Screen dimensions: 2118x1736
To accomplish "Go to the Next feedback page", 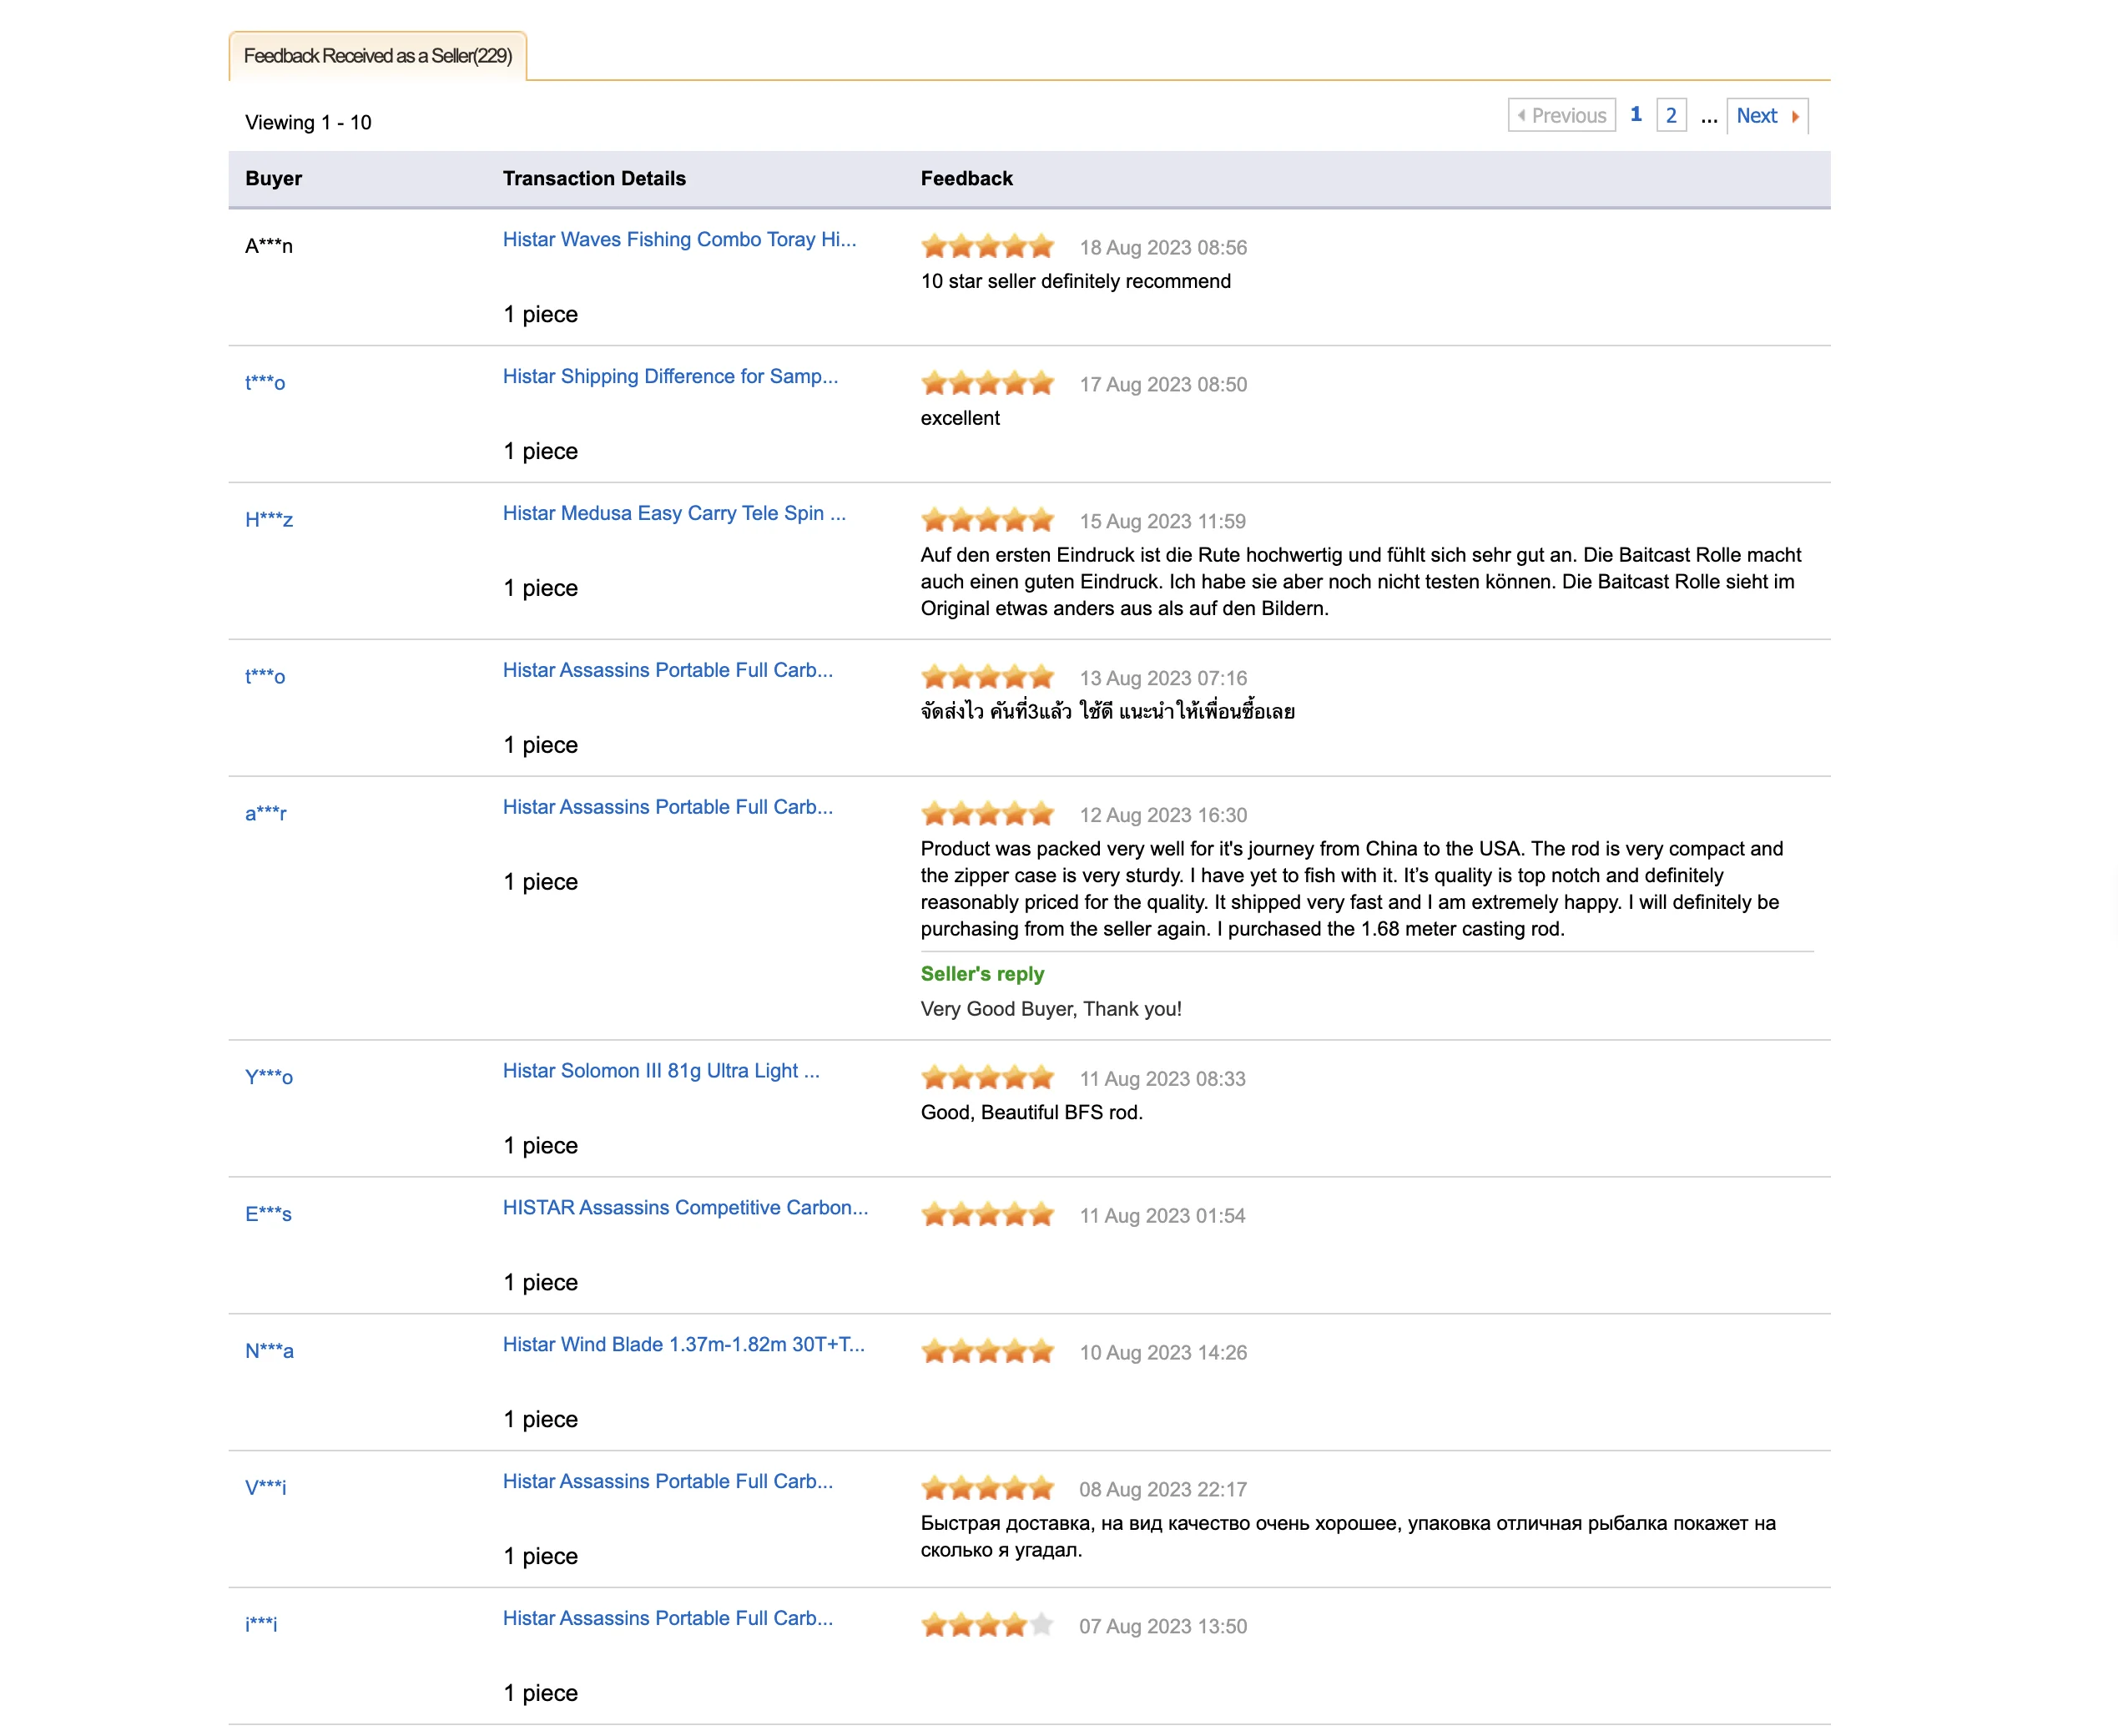I will (x=1755, y=116).
